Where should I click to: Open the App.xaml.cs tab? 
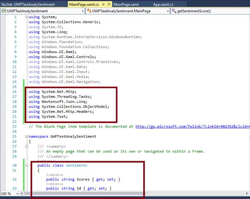point(163,4)
